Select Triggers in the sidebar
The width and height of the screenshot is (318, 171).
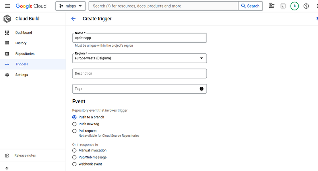pyautogui.click(x=33, y=64)
